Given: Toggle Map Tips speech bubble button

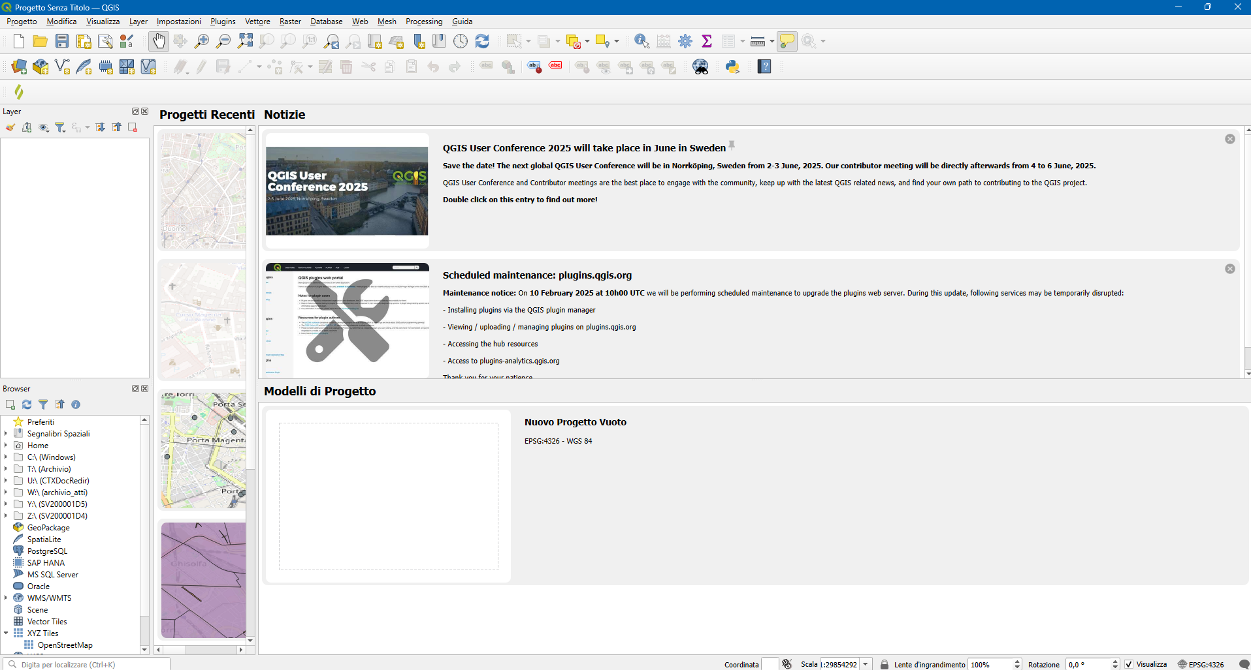Looking at the screenshot, I should [x=787, y=42].
